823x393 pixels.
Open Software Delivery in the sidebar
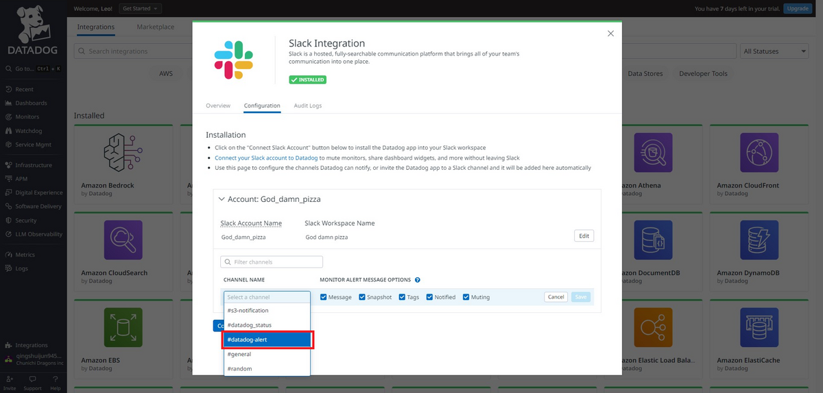[38, 206]
